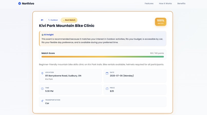Click the calendar date icon

(107, 73)
